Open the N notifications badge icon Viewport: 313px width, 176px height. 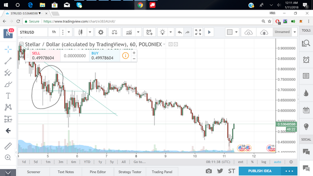click(x=8, y=33)
